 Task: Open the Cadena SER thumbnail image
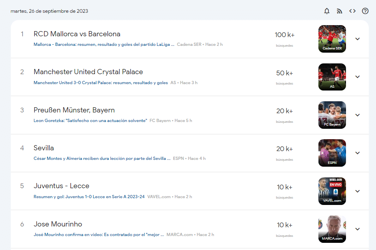point(332,39)
